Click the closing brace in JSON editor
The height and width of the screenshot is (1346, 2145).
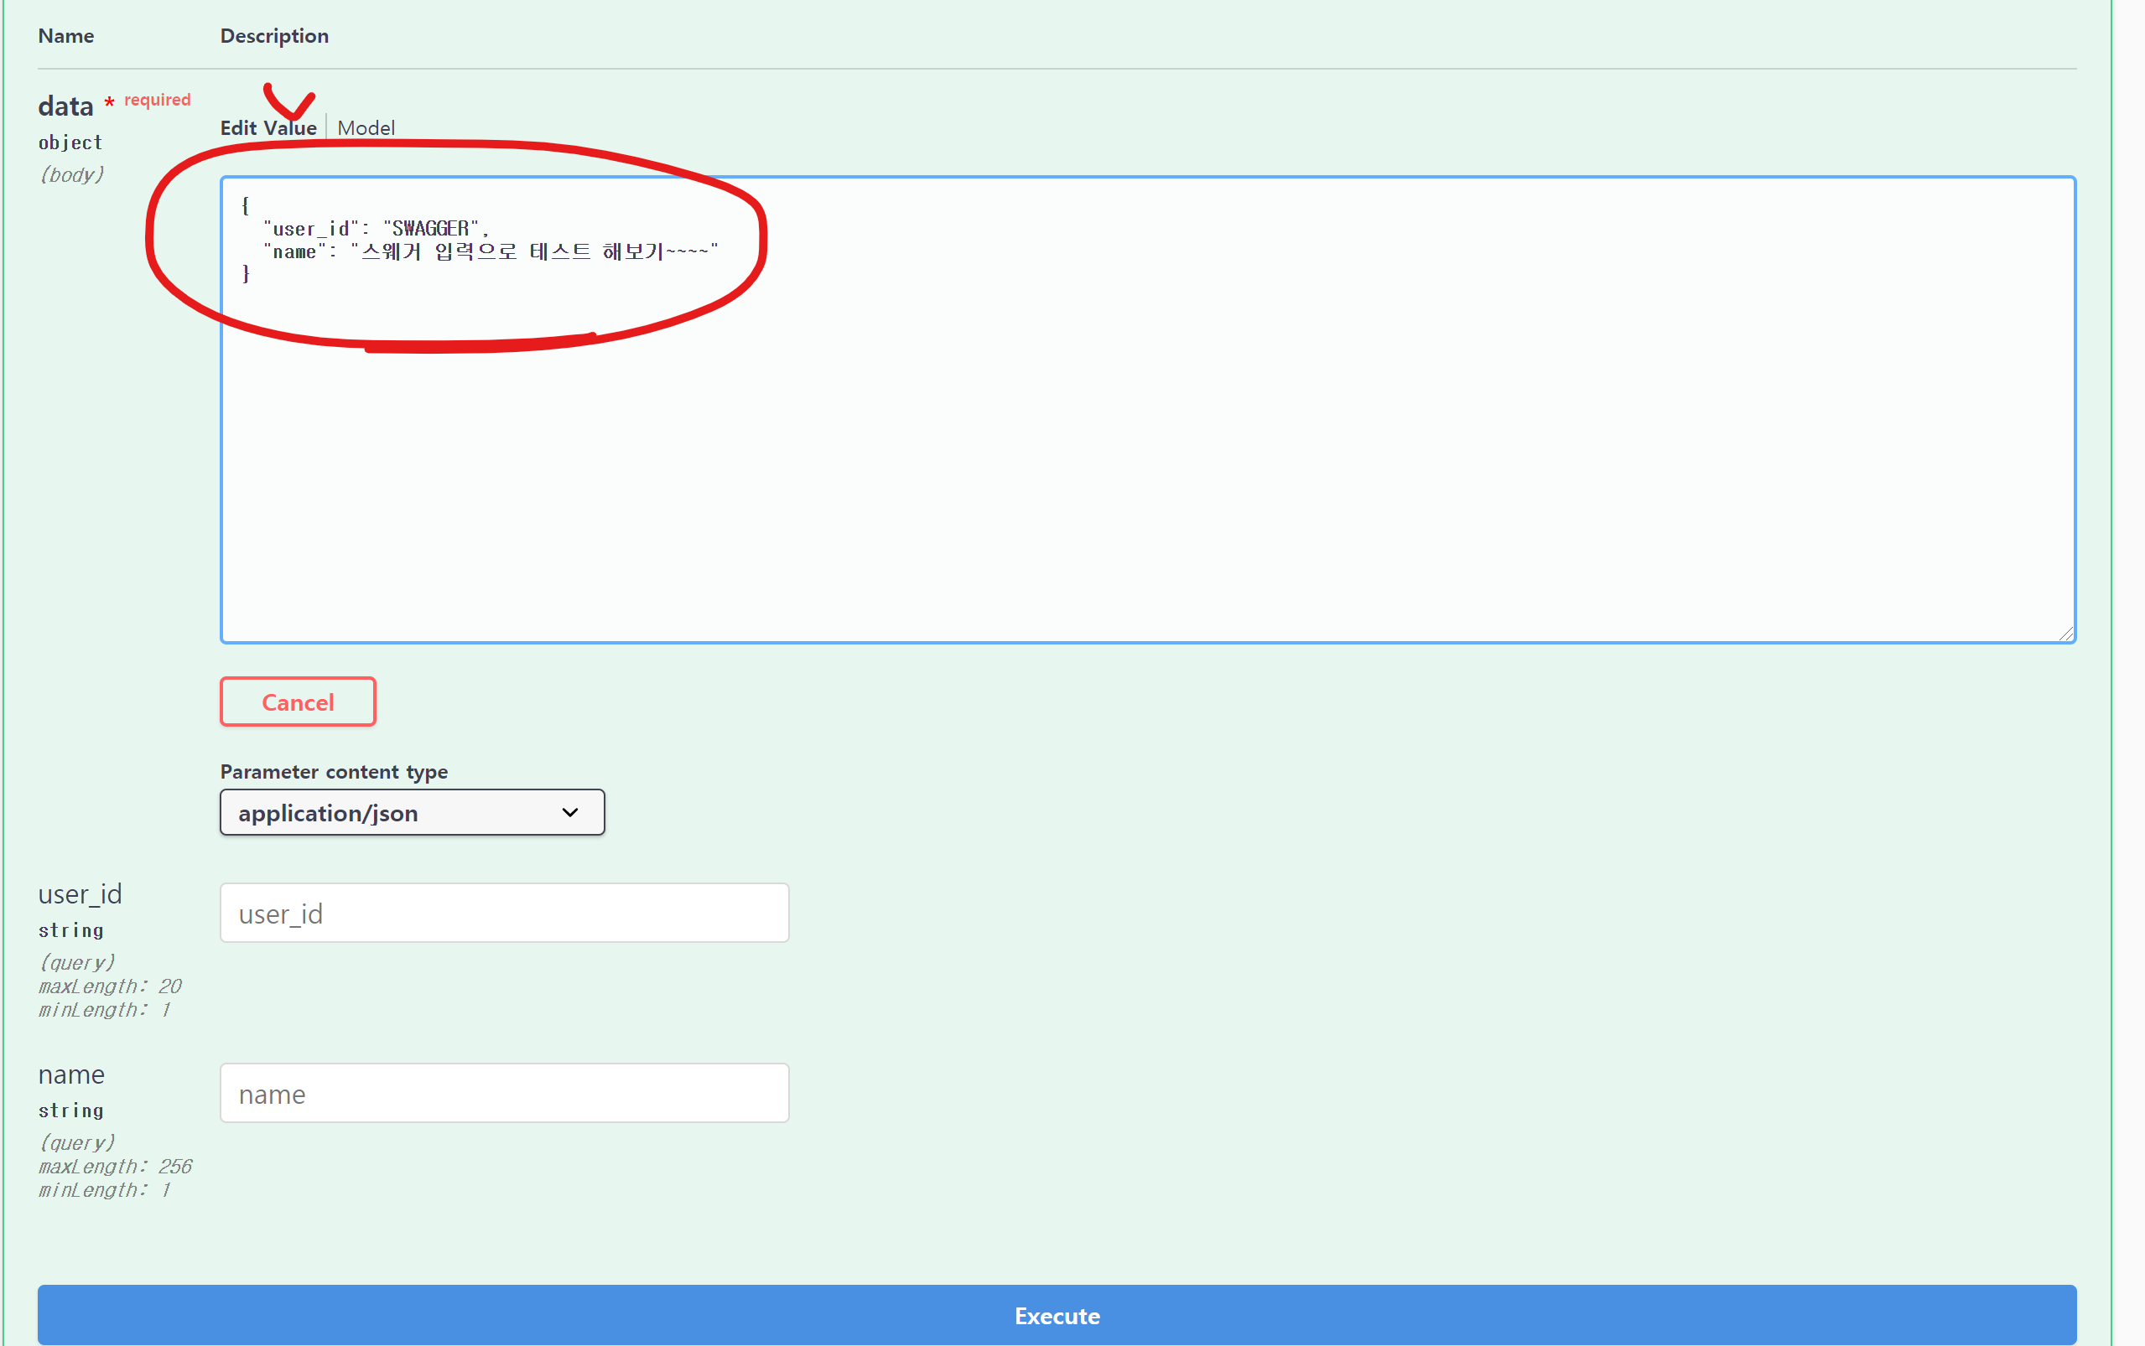click(246, 274)
